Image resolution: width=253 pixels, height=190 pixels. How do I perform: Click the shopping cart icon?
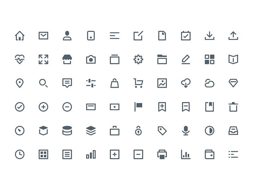pos(138,83)
